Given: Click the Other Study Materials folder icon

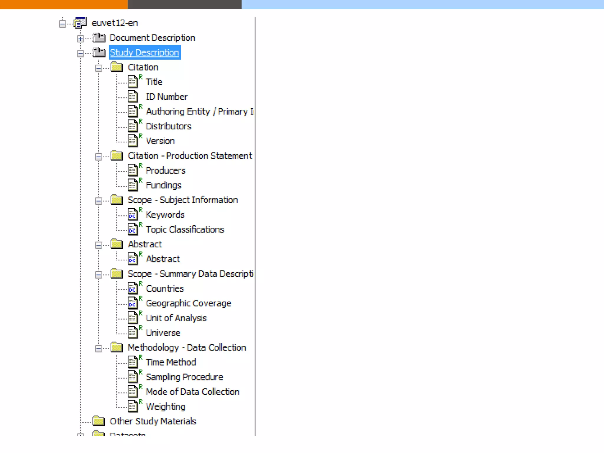Looking at the screenshot, I should (99, 421).
